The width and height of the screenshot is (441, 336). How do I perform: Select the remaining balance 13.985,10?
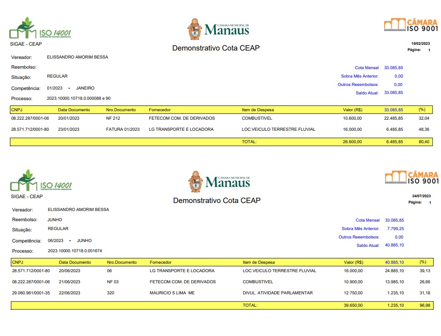(394, 282)
